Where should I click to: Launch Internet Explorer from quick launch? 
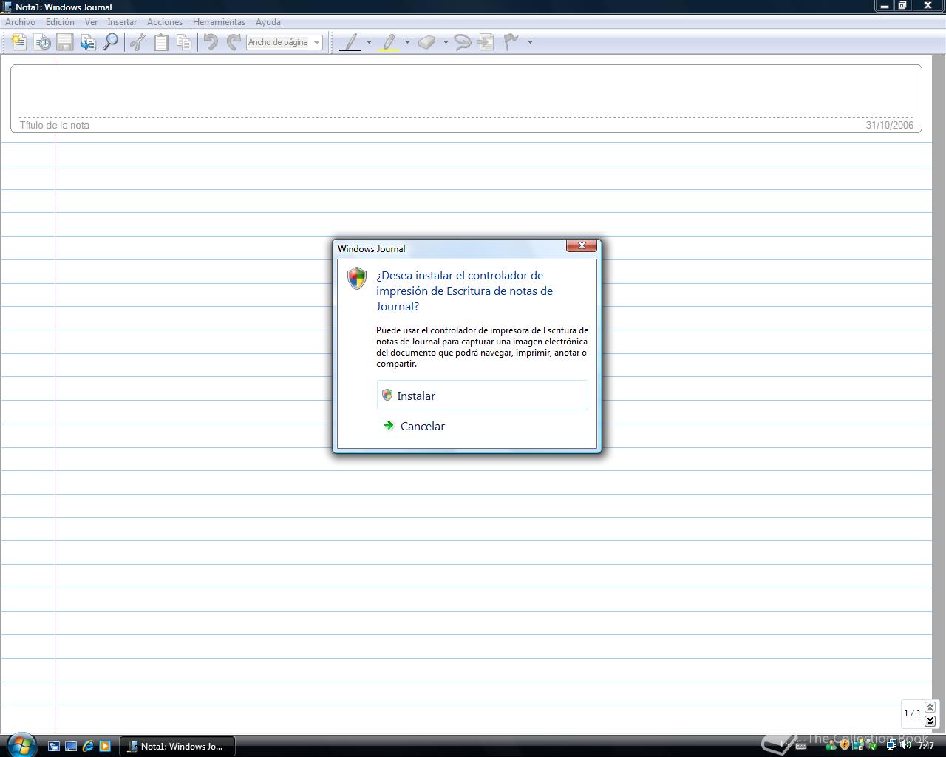click(88, 746)
